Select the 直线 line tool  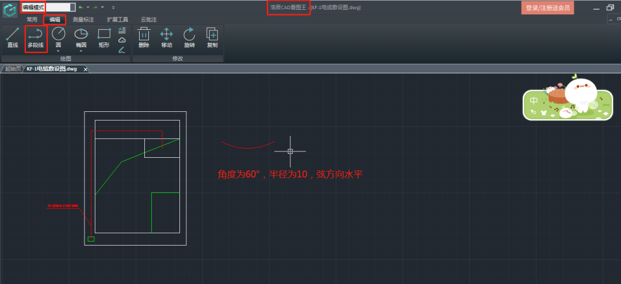point(13,38)
